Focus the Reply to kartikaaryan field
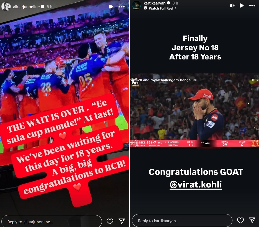The image size is (260, 227). pyautogui.click(x=182, y=221)
